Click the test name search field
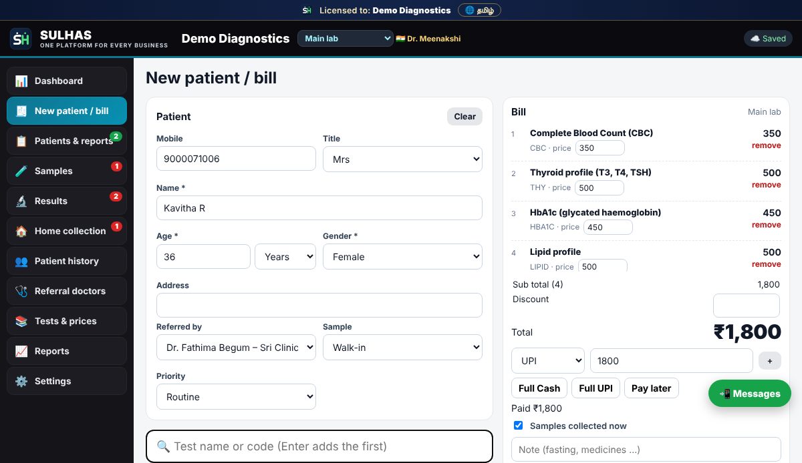This screenshot has width=802, height=463. click(319, 446)
